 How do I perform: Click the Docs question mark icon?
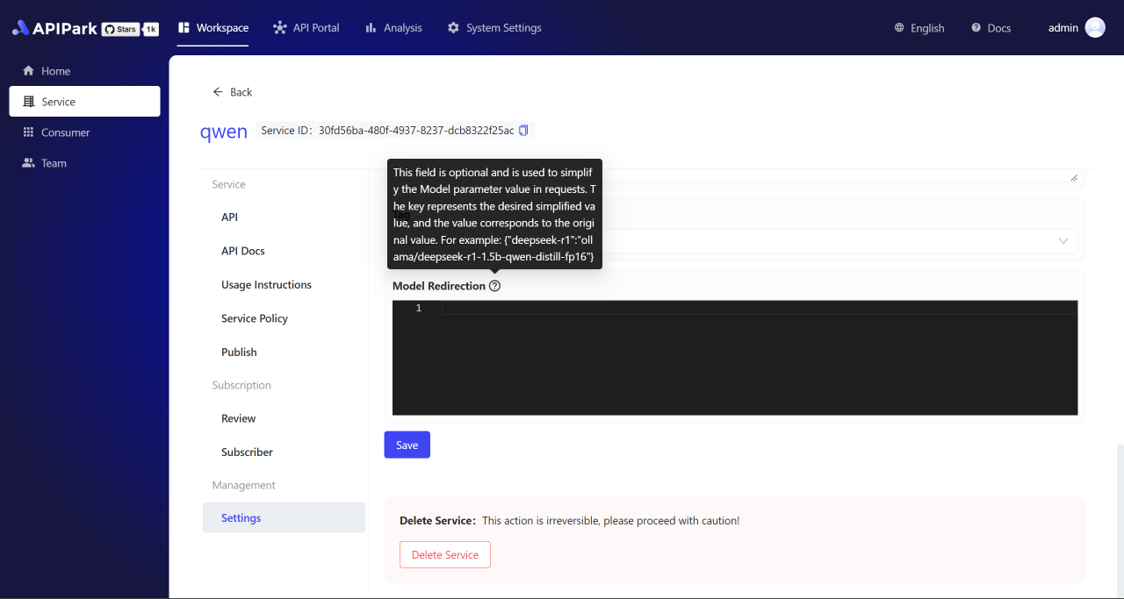976,28
